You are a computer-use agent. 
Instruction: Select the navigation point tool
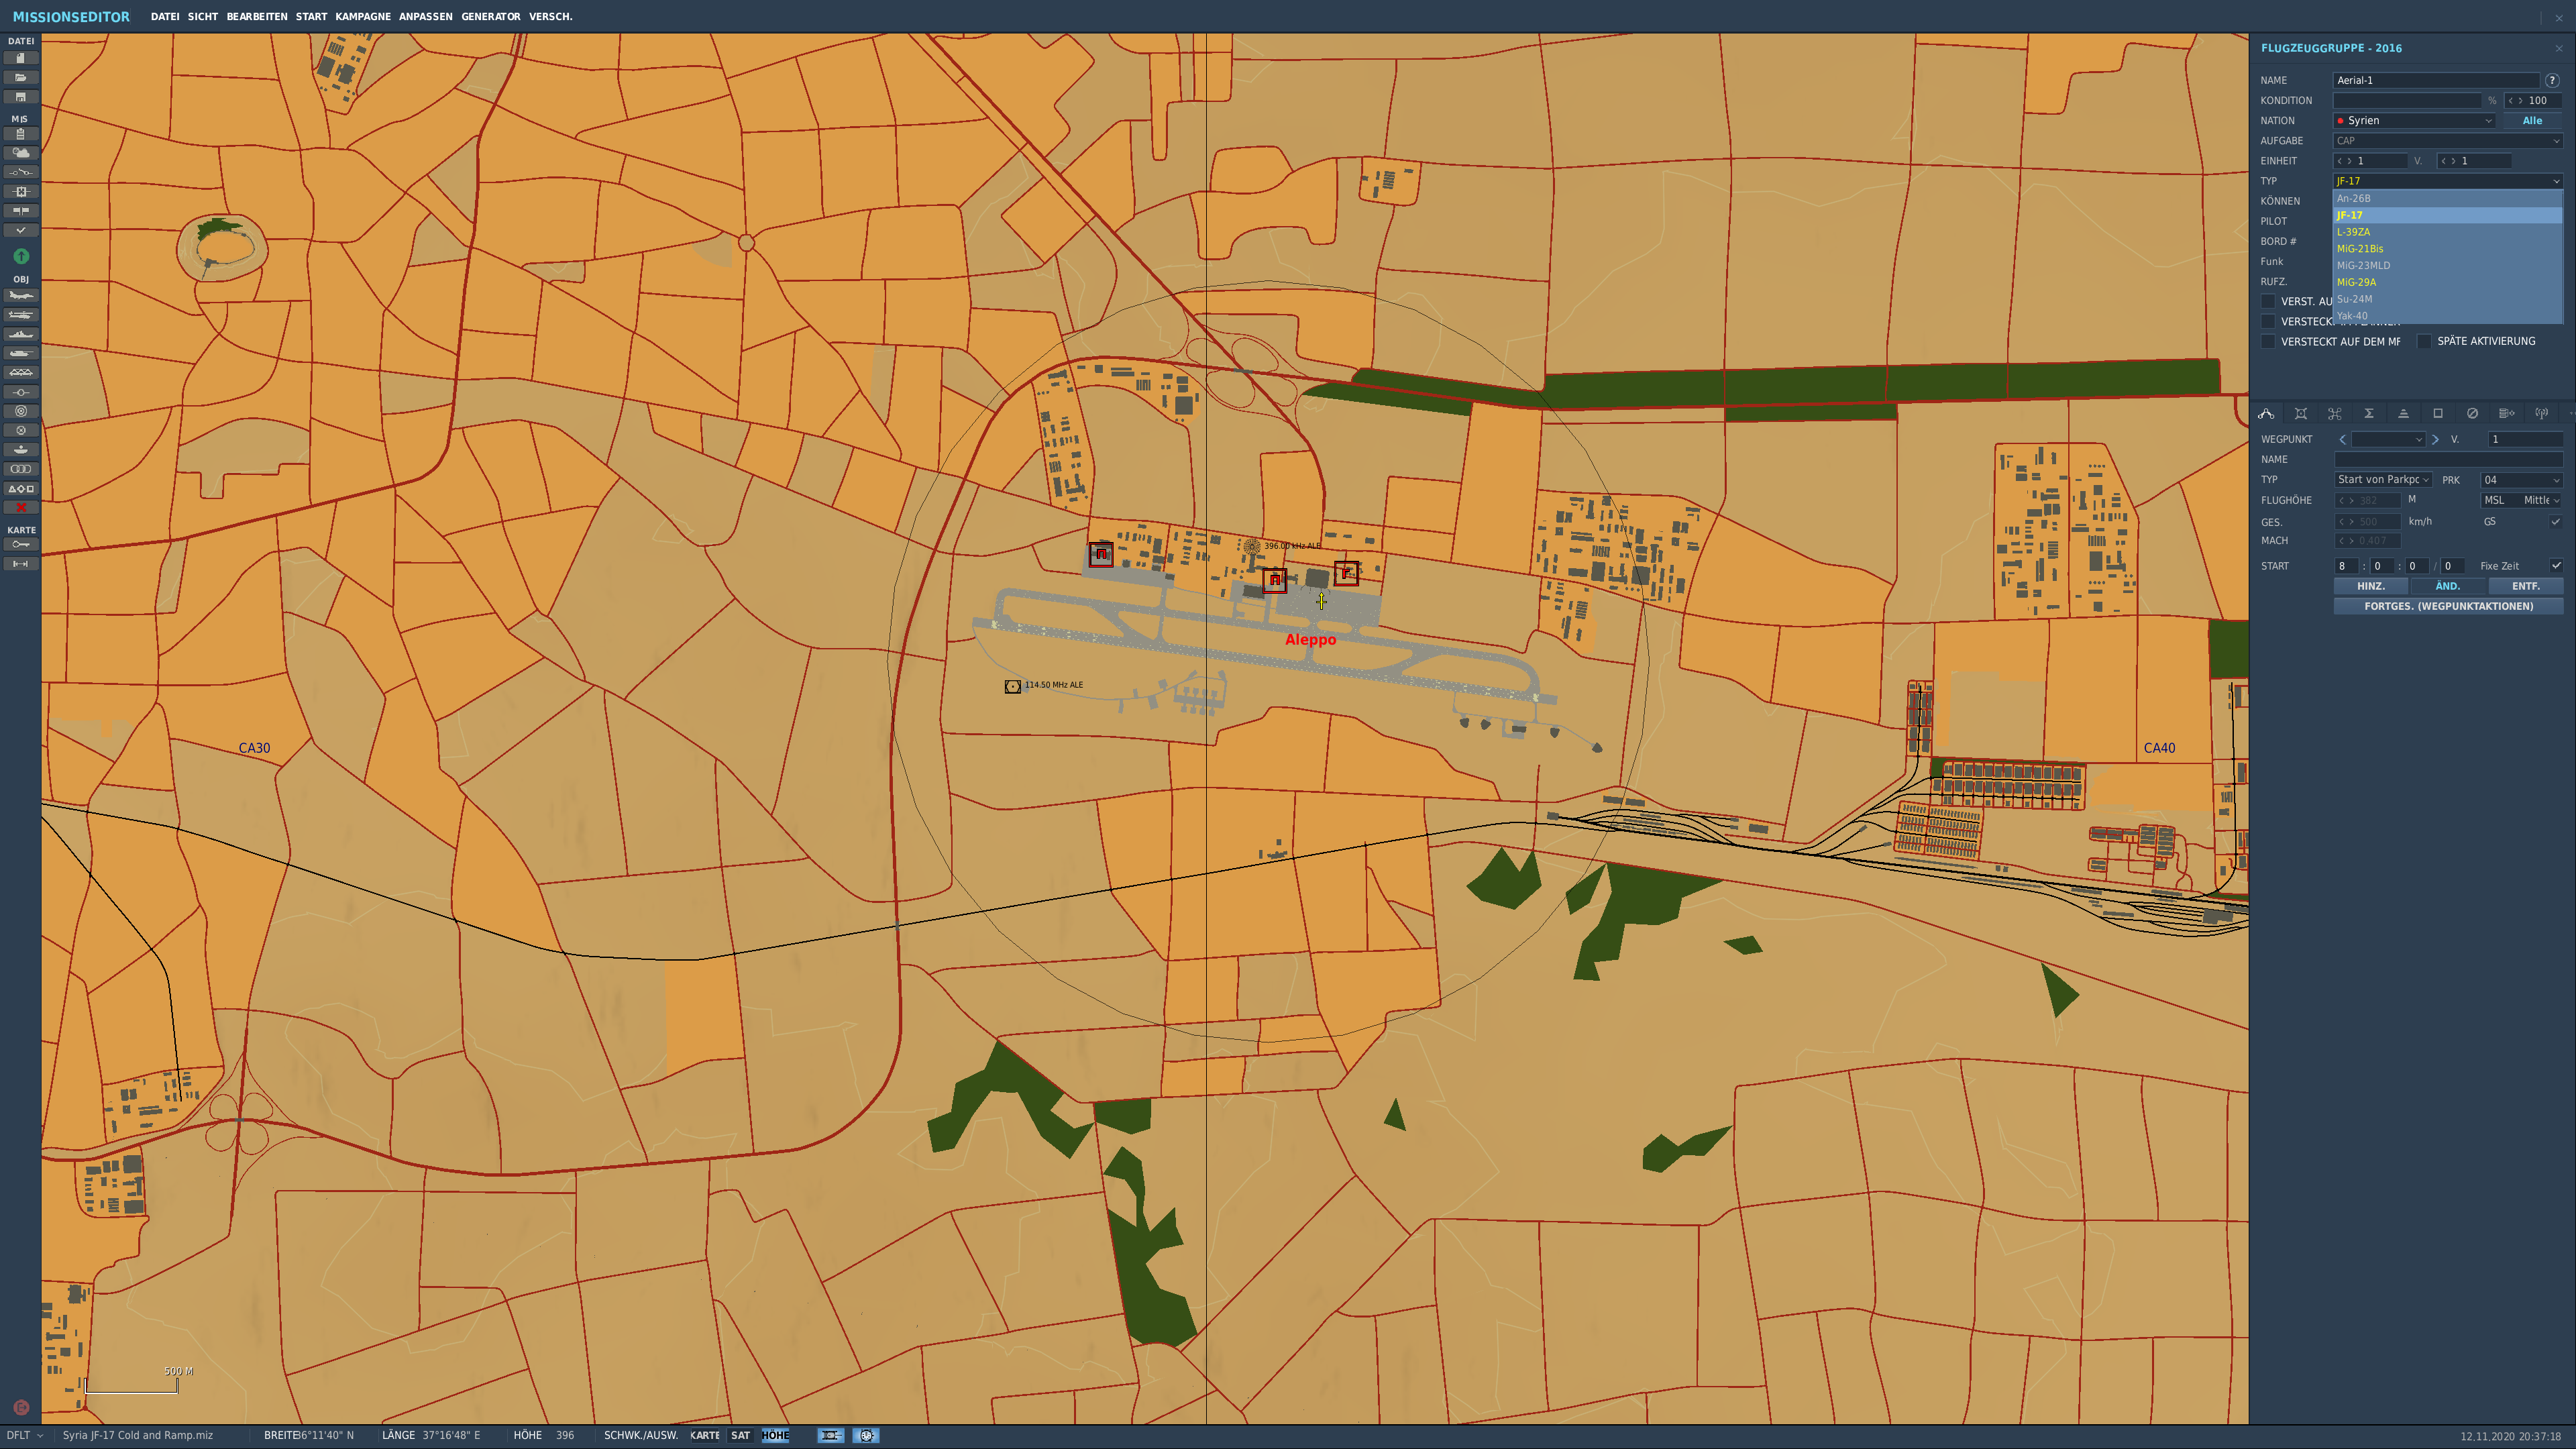click(x=20, y=392)
